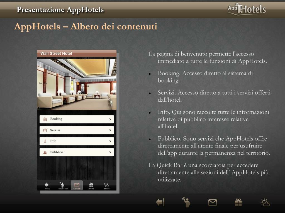This screenshot has width=285, height=213.
Task: Open the Servizi menu item
Action: pyautogui.click(x=77, y=130)
